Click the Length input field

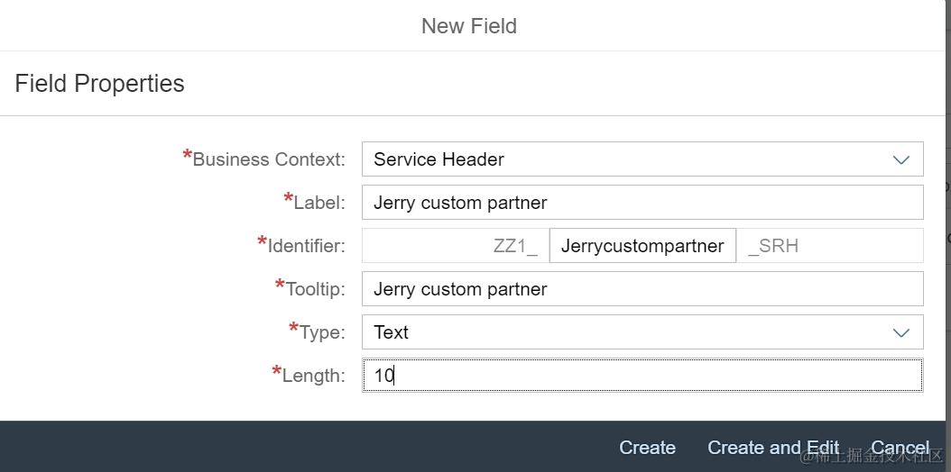[x=642, y=376]
